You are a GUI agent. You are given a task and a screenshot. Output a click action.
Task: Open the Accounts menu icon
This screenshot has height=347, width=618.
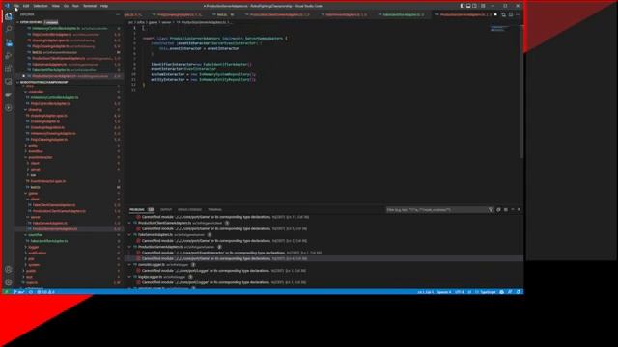9,270
